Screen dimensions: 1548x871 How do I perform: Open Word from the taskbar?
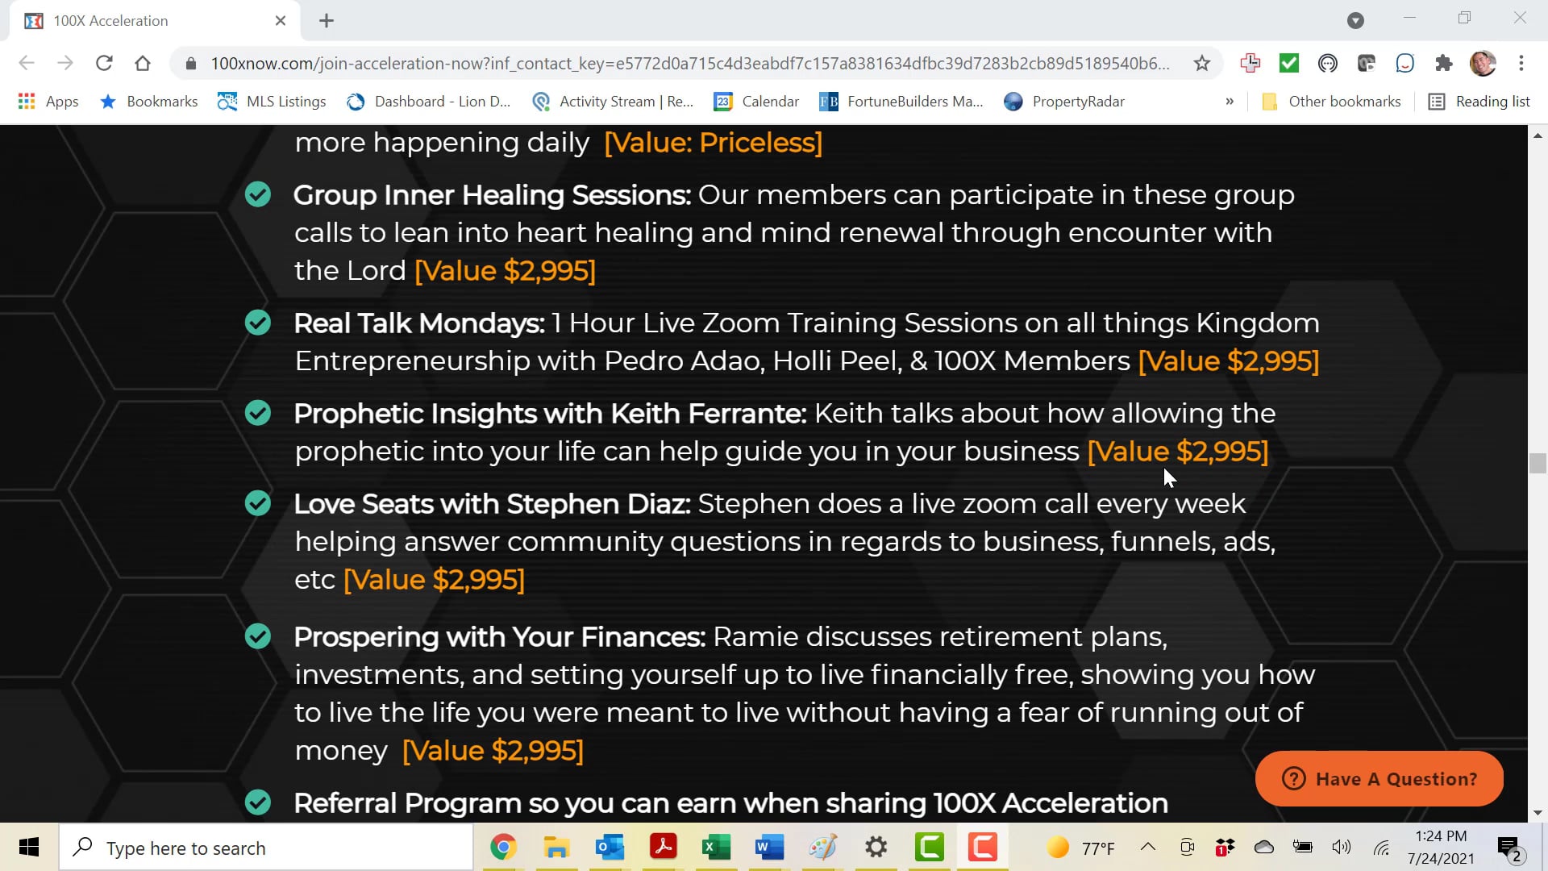point(770,847)
